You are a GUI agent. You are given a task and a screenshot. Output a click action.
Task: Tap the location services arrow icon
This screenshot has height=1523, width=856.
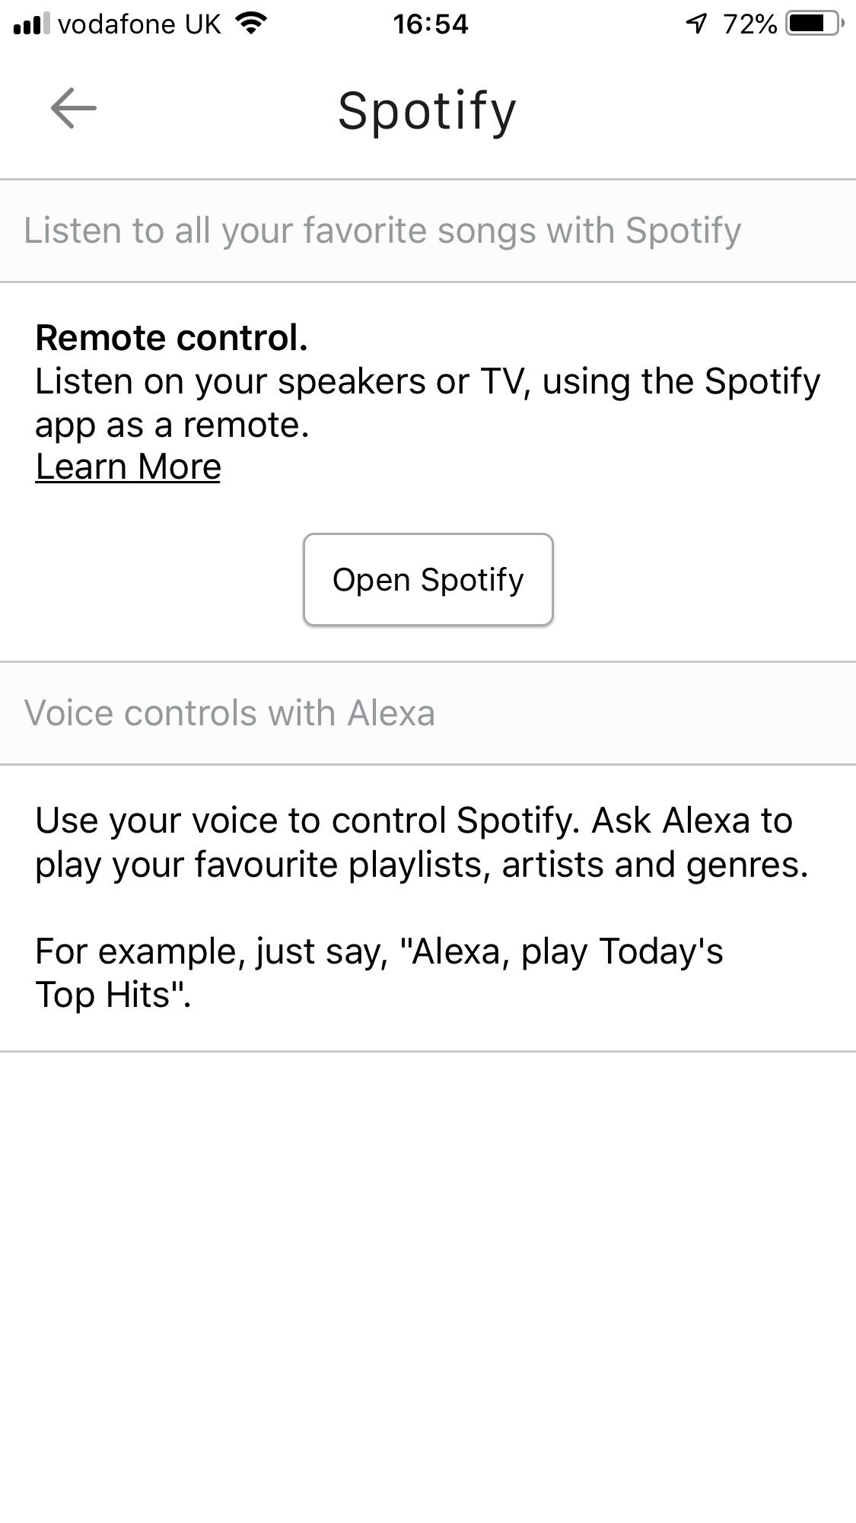[696, 24]
